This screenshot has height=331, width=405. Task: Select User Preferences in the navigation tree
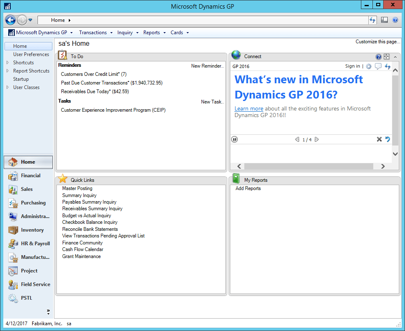pyautogui.click(x=31, y=54)
